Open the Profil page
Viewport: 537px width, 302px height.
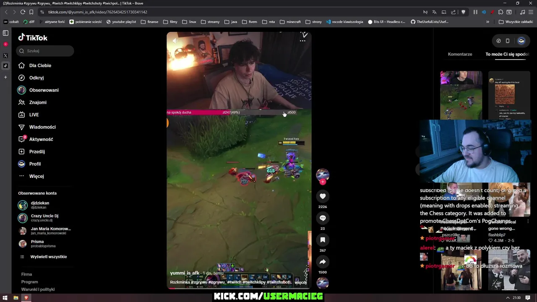29,164
